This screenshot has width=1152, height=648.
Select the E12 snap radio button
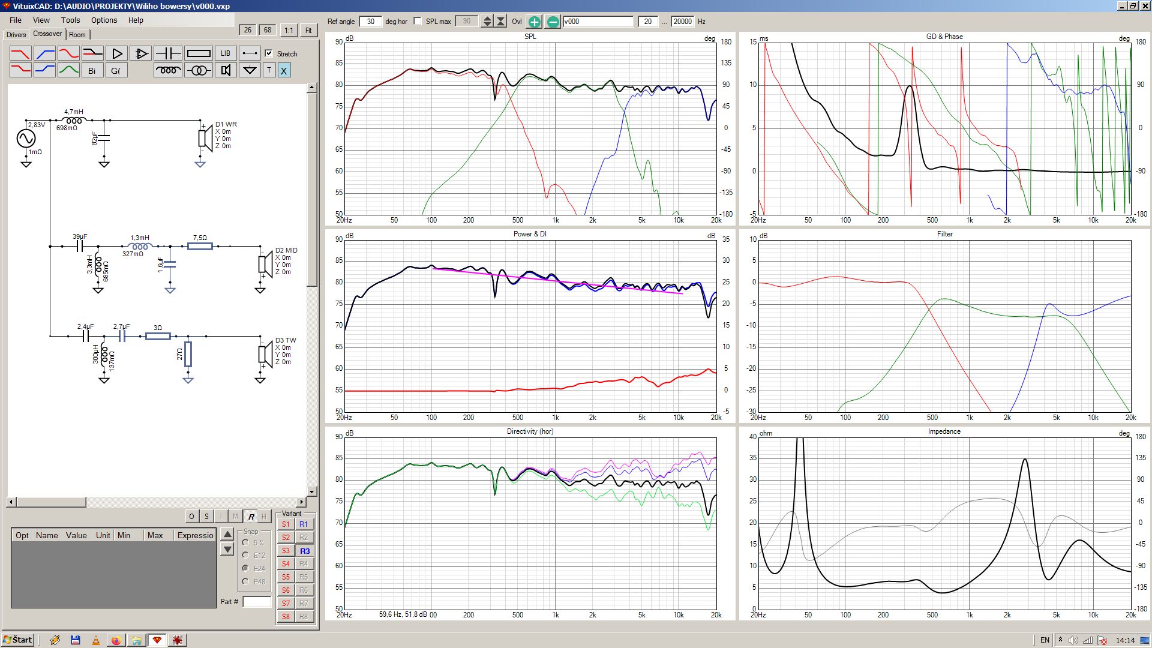point(245,556)
